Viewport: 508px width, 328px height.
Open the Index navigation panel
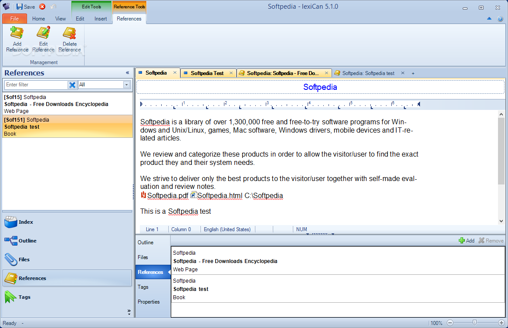(68, 222)
